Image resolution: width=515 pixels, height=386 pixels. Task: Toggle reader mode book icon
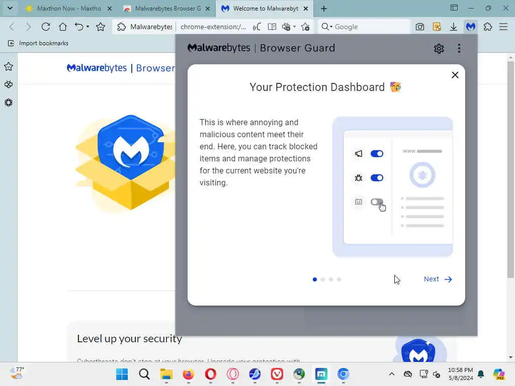[272, 27]
